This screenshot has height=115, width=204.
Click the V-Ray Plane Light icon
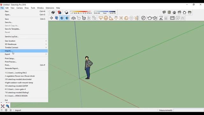[x=101, y=18]
